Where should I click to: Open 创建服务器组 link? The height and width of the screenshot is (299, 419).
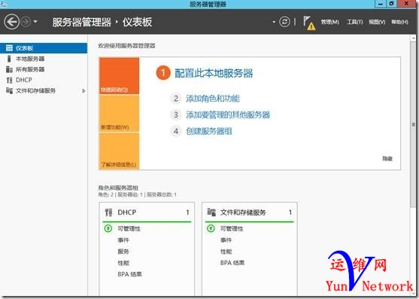[x=209, y=131]
